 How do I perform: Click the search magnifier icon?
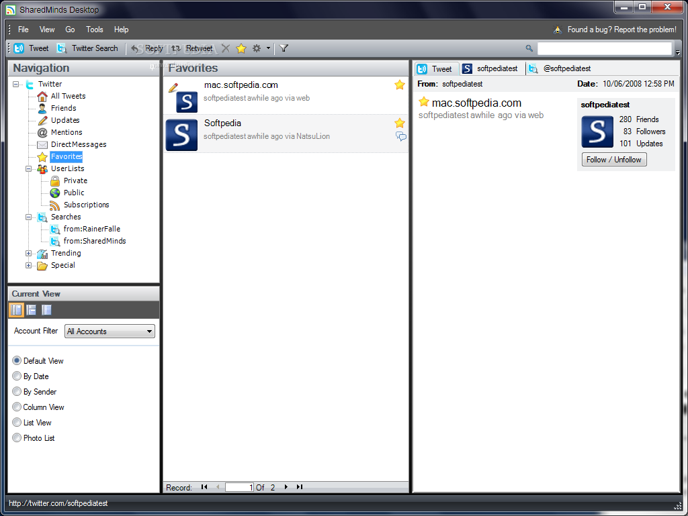click(x=529, y=48)
